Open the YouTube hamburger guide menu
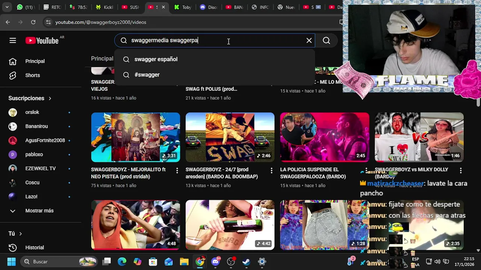481x270 pixels. point(13,40)
